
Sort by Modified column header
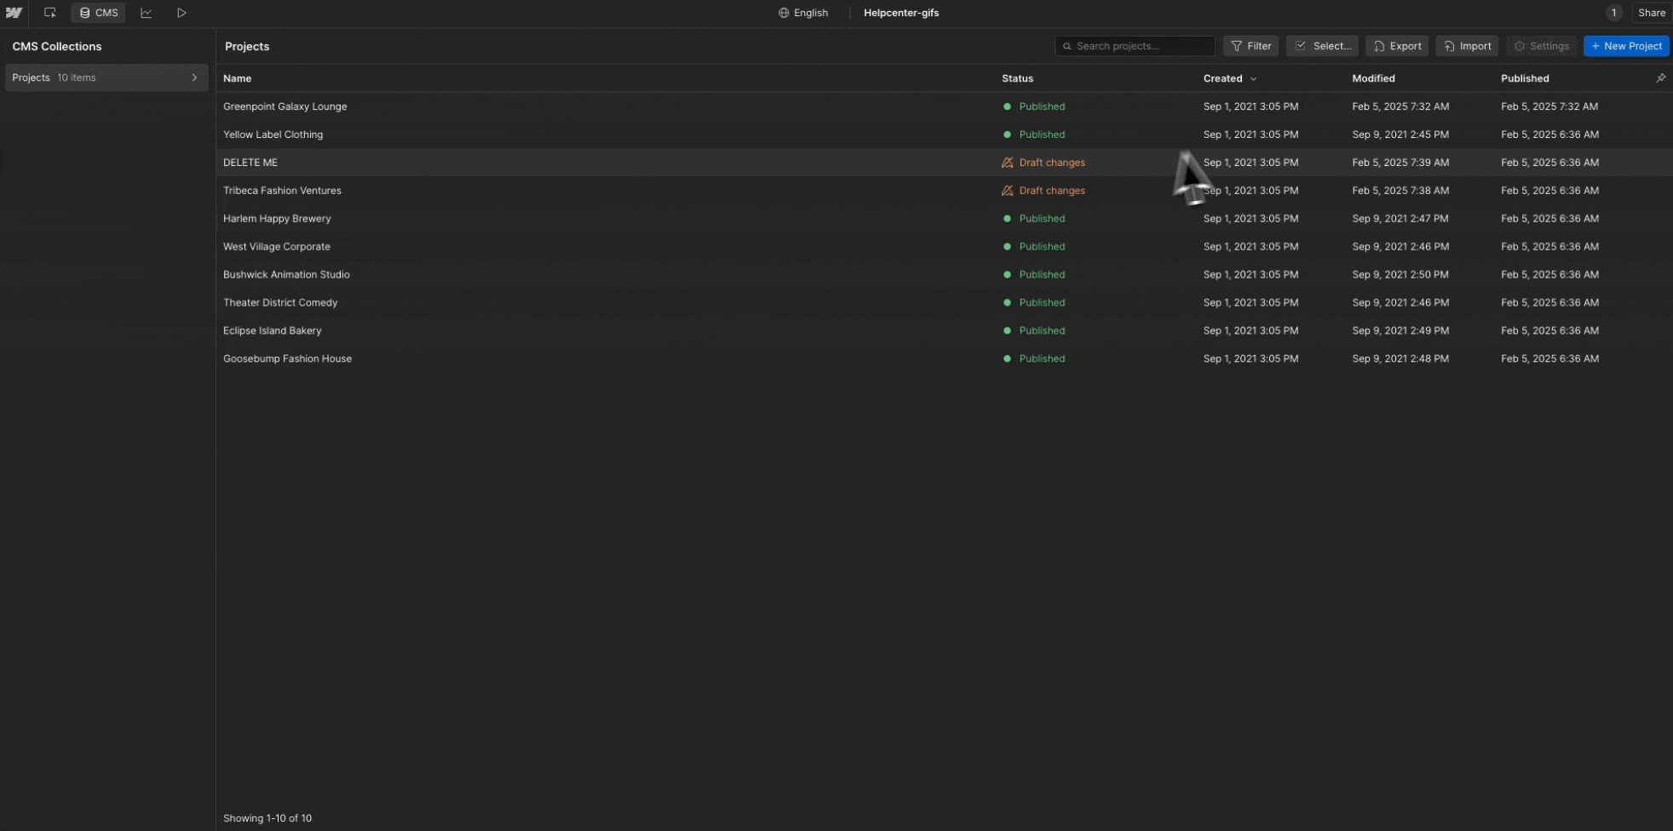click(1373, 78)
